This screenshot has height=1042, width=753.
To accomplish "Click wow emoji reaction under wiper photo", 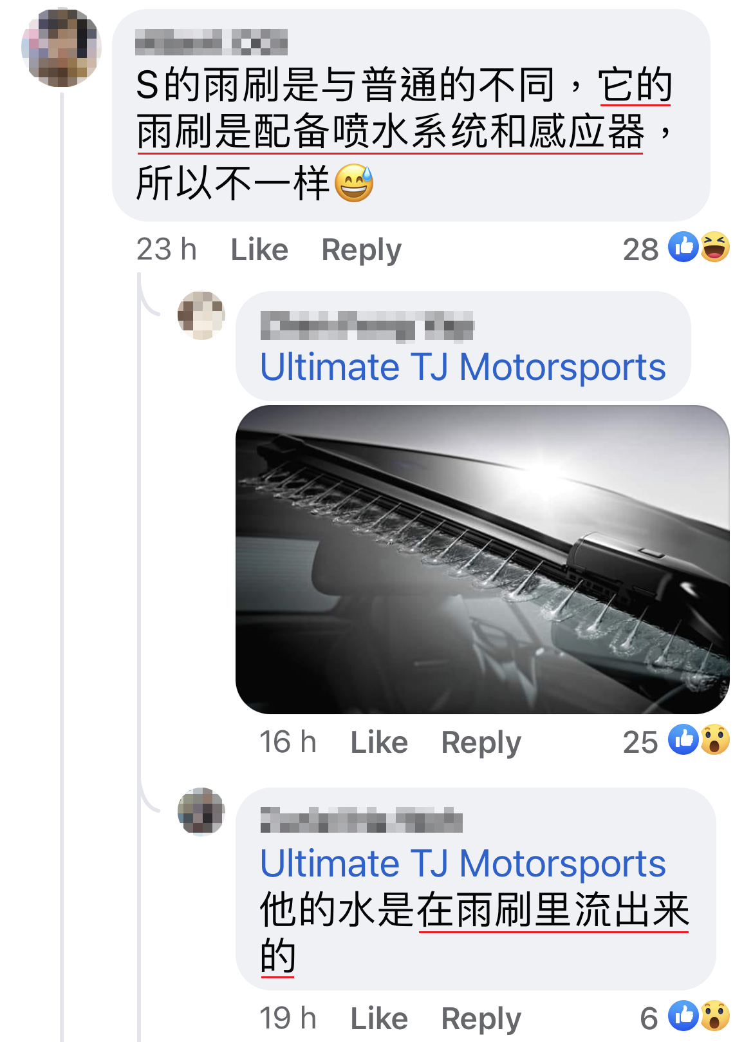I will [x=714, y=739].
